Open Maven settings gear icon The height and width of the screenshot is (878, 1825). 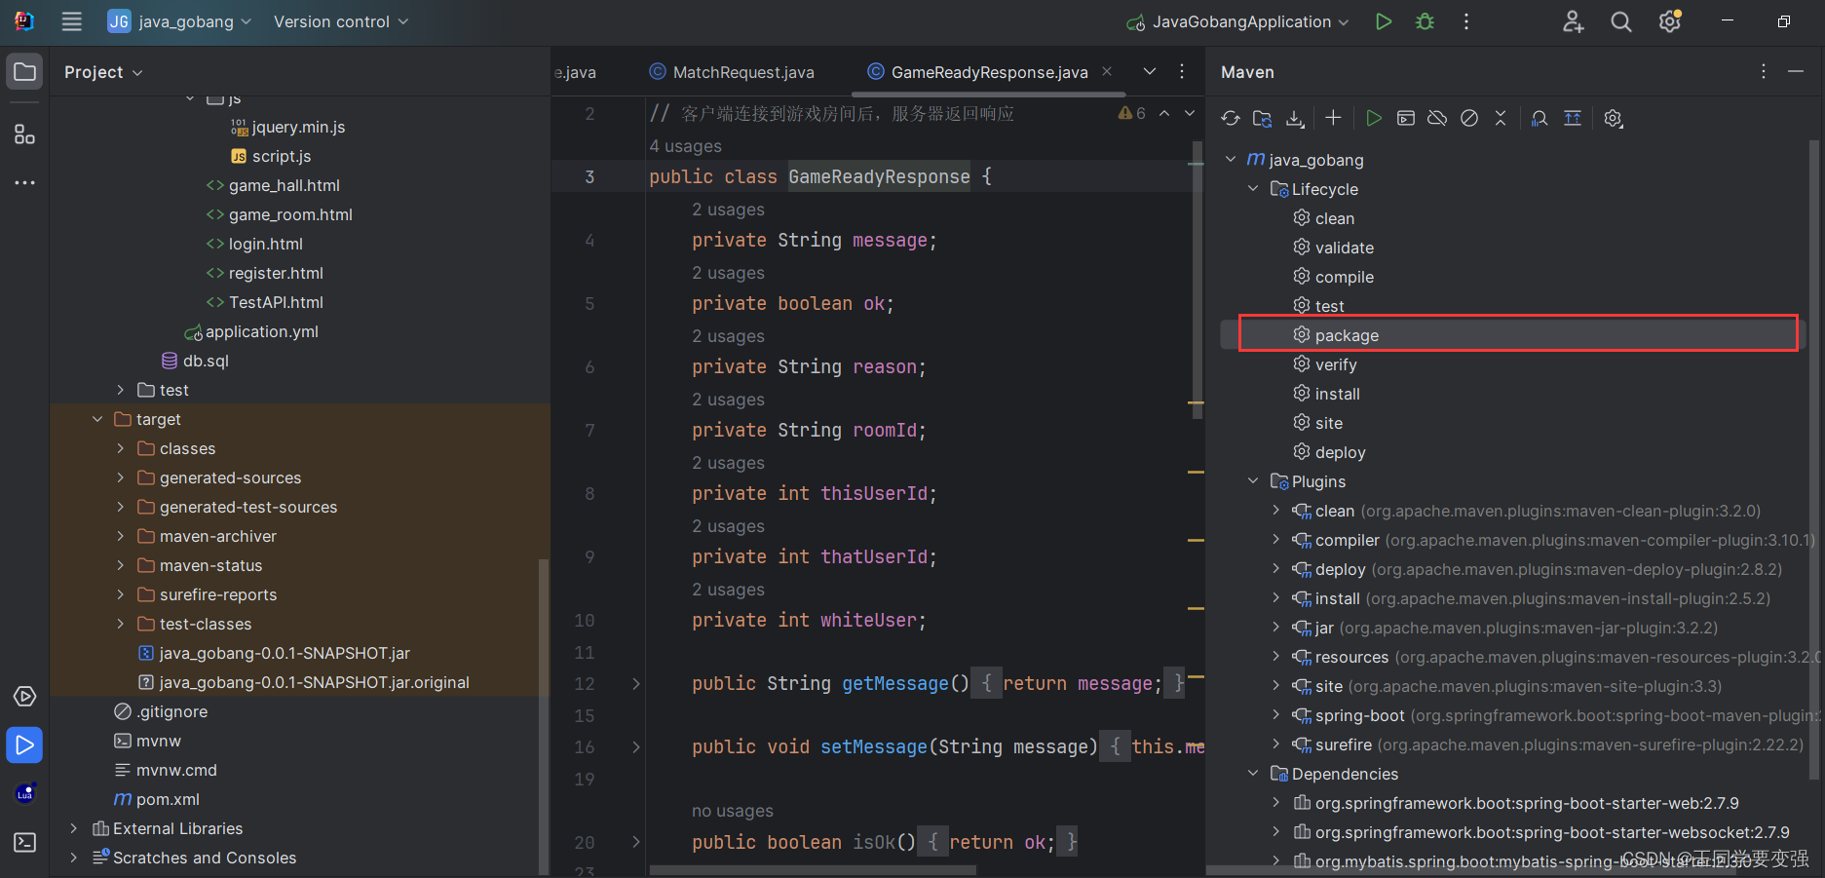1614,119
